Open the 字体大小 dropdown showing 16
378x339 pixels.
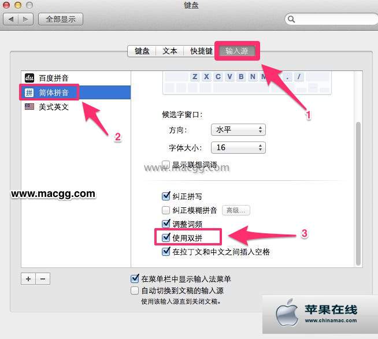tap(238, 147)
